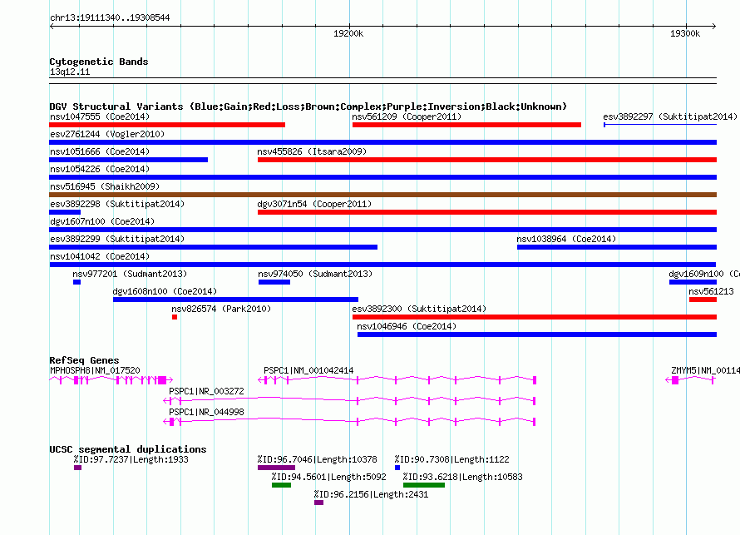This screenshot has width=740, height=535.
Task: Open dgv3071n54 (Cooper2011) variant label
Action: (314, 204)
